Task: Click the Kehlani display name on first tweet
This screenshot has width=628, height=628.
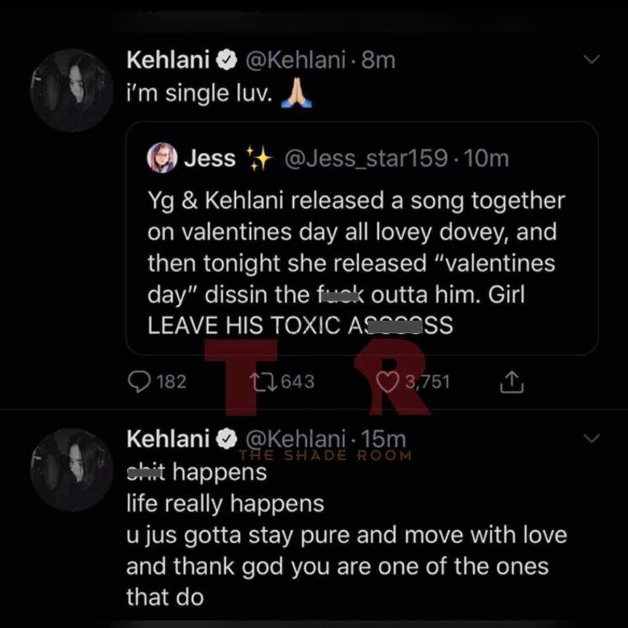Action: [x=168, y=60]
